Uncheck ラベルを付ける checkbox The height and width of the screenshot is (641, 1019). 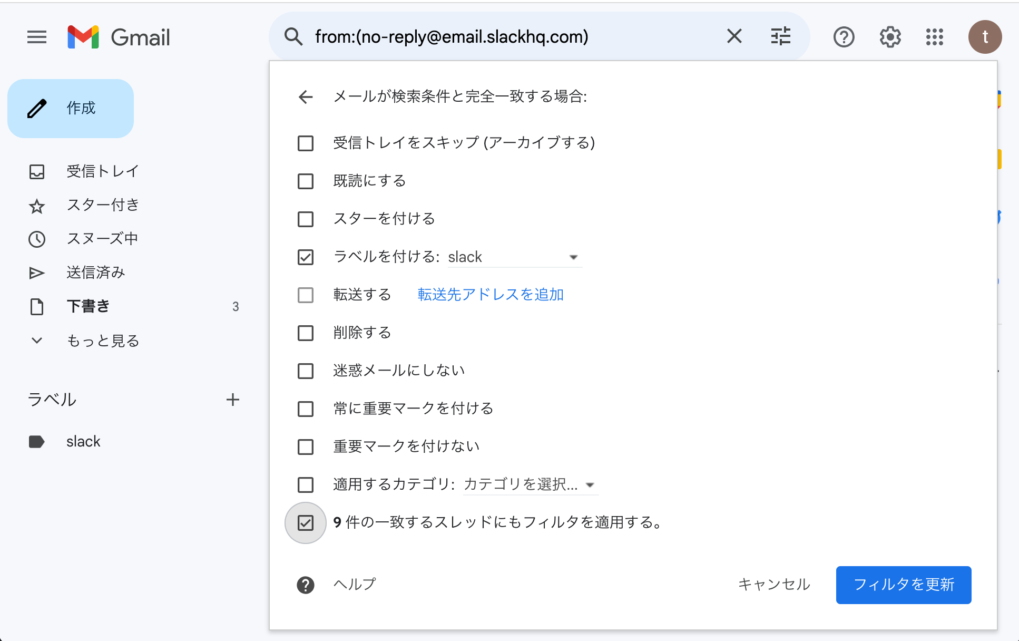coord(306,257)
